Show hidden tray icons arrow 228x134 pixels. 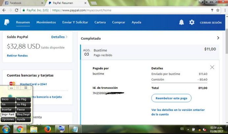[188, 129]
